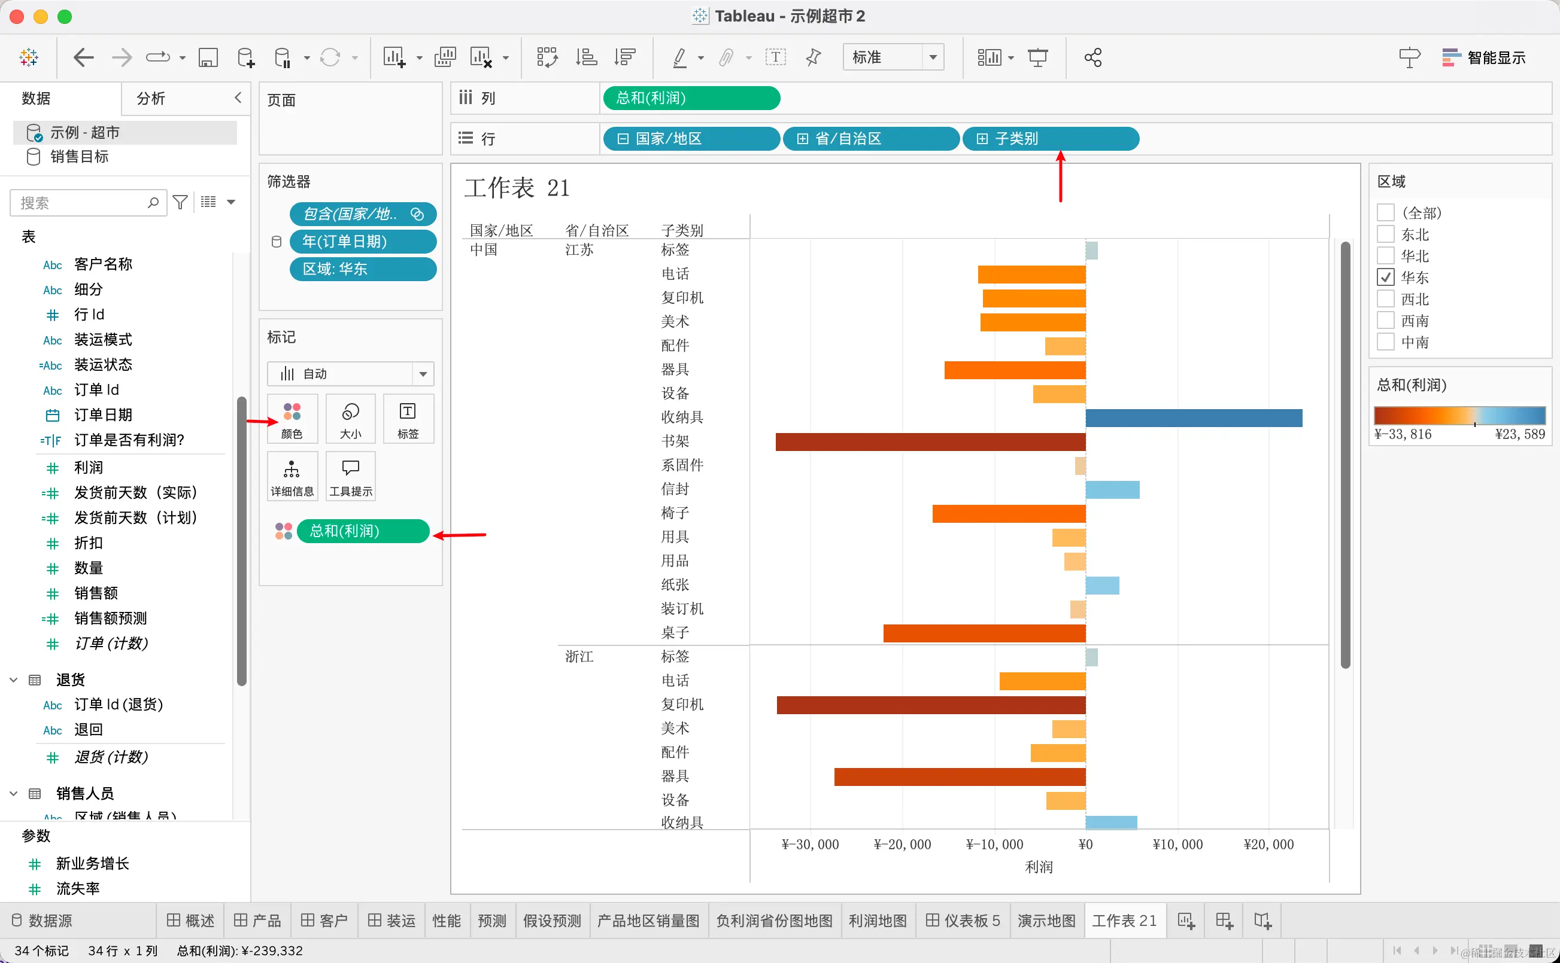1560x963 pixels.
Task: Check the 东北 region checkbox
Action: pos(1385,234)
